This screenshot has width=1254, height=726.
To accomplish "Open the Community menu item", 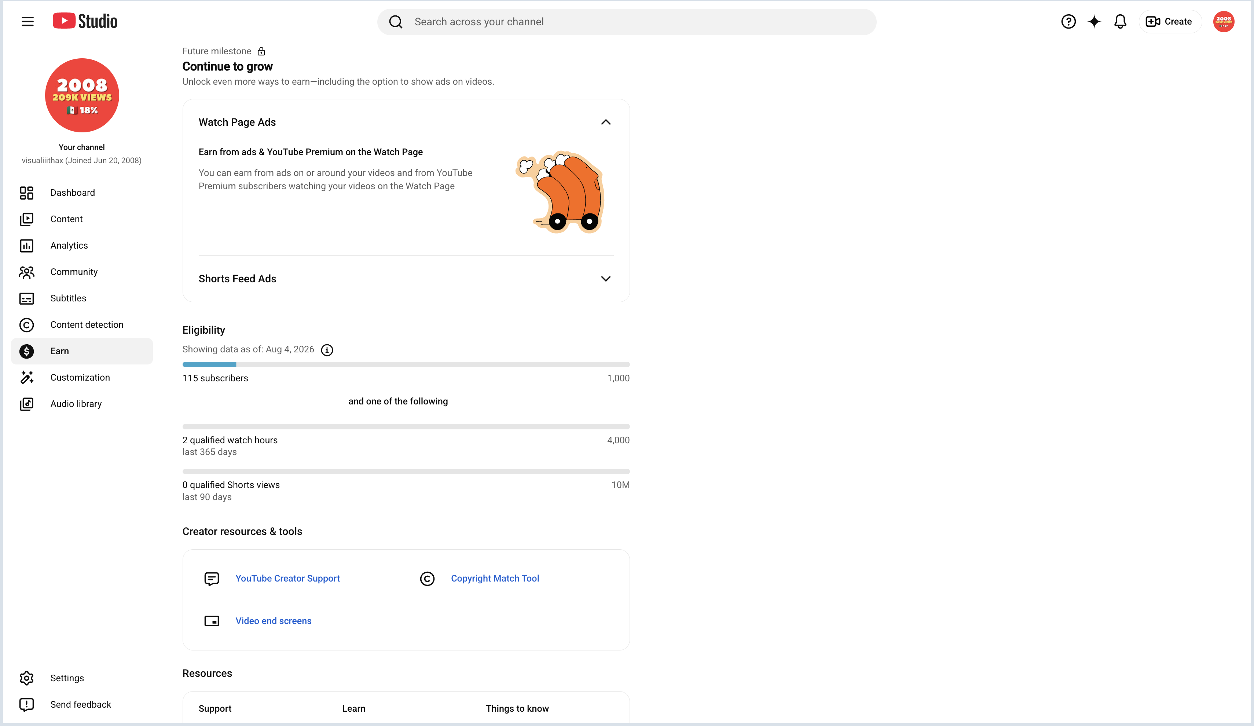I will tap(82, 272).
